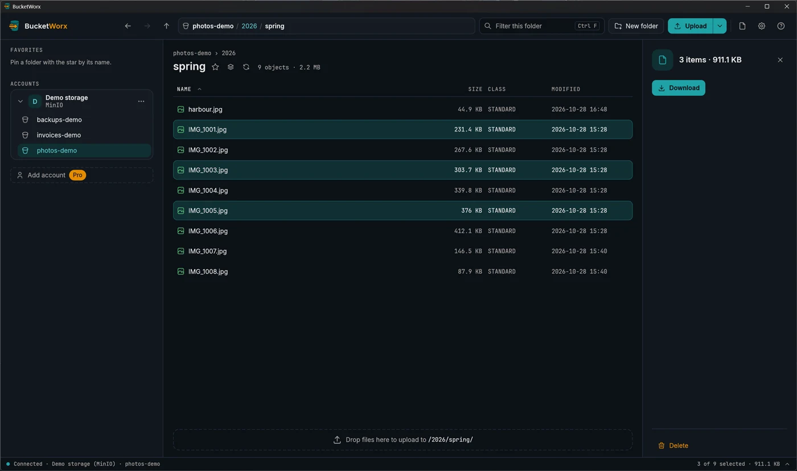This screenshot has height=471, width=797.
Task: Select IMG_1006.jpg file
Action: coord(402,231)
